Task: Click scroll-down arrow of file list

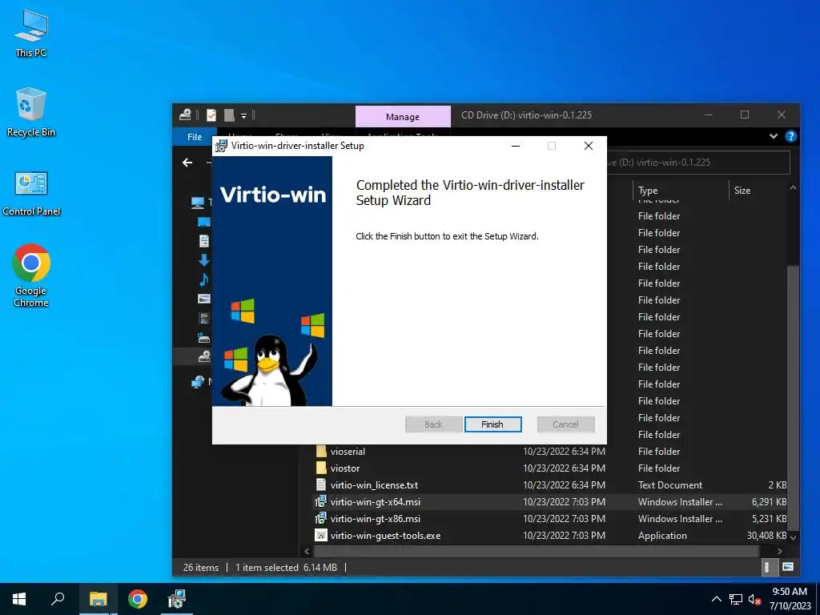Action: pos(793,537)
